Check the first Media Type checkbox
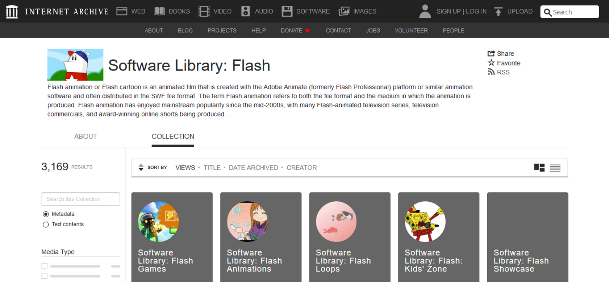 tap(45, 266)
